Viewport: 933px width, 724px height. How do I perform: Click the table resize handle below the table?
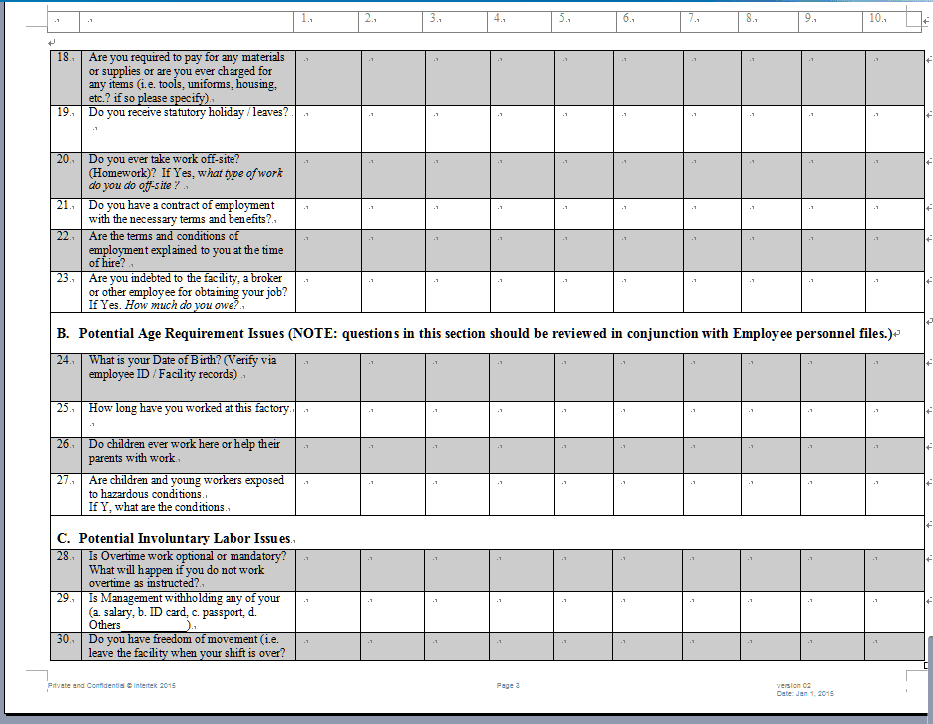(x=928, y=665)
